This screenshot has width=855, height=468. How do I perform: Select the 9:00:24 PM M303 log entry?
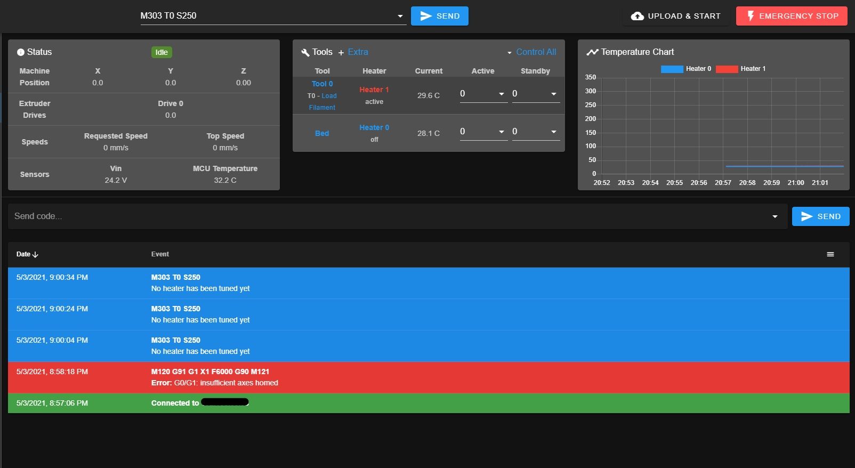coord(429,314)
